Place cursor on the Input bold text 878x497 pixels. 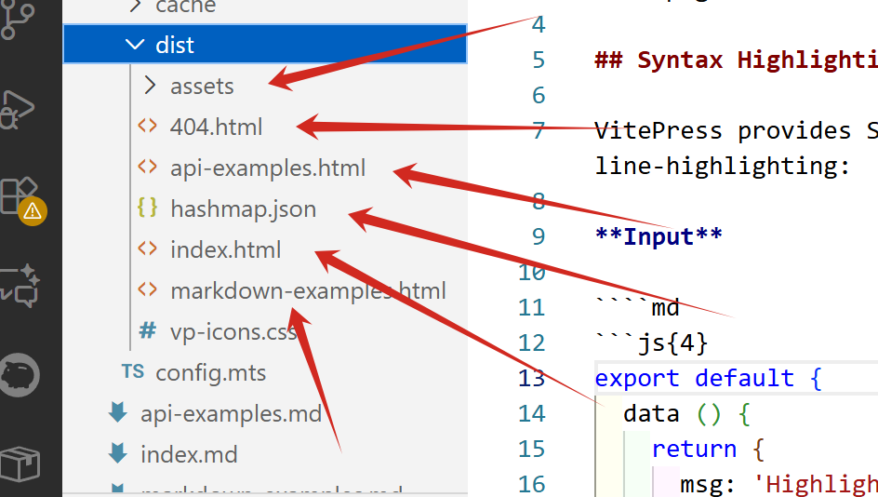(658, 235)
